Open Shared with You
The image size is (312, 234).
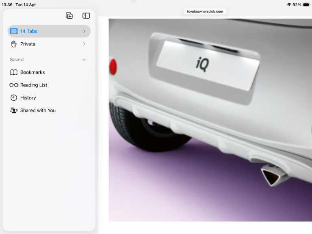pyautogui.click(x=49, y=110)
